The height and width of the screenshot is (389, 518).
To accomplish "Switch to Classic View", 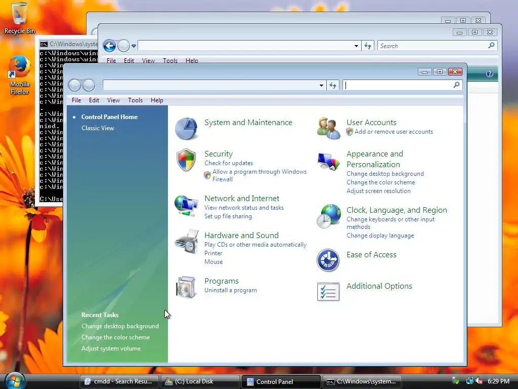I will pos(98,128).
